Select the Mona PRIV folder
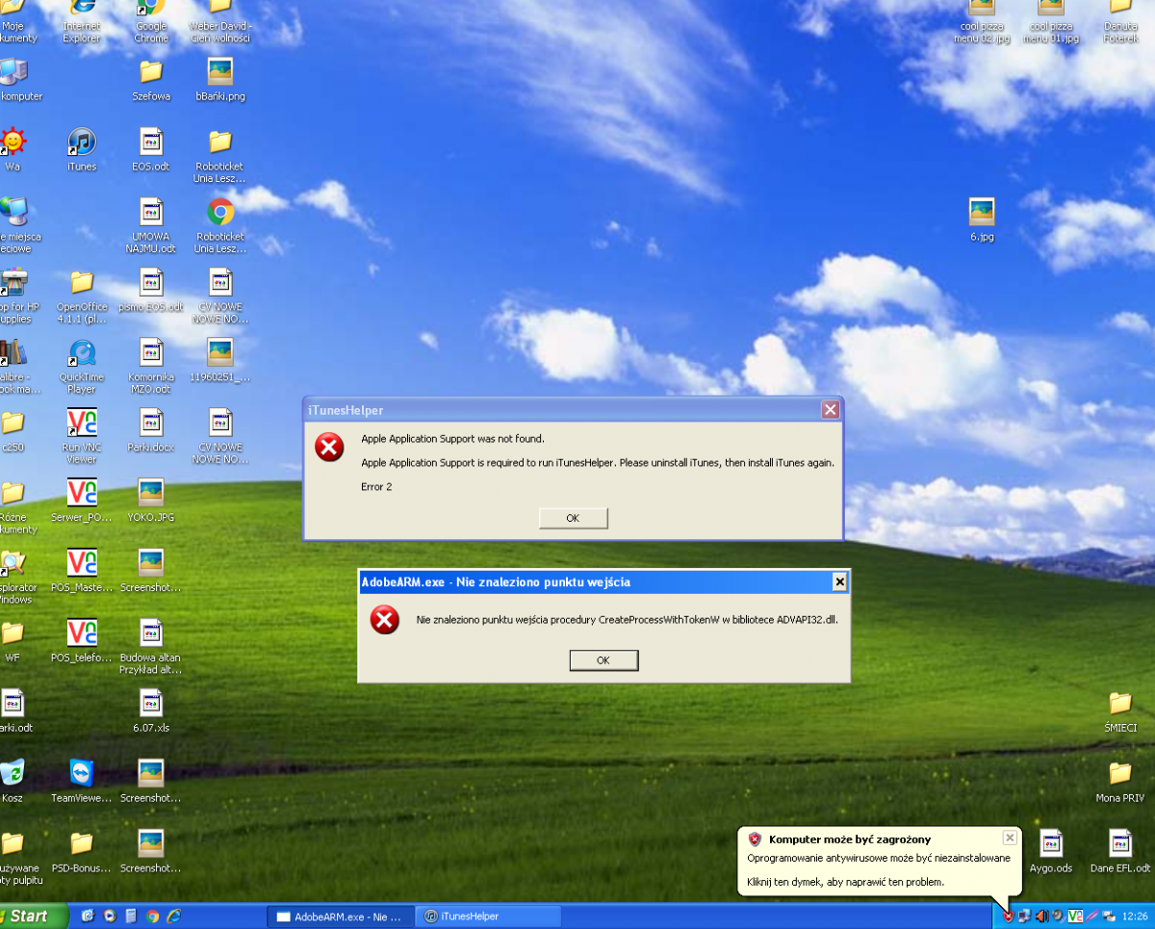 [x=1120, y=782]
